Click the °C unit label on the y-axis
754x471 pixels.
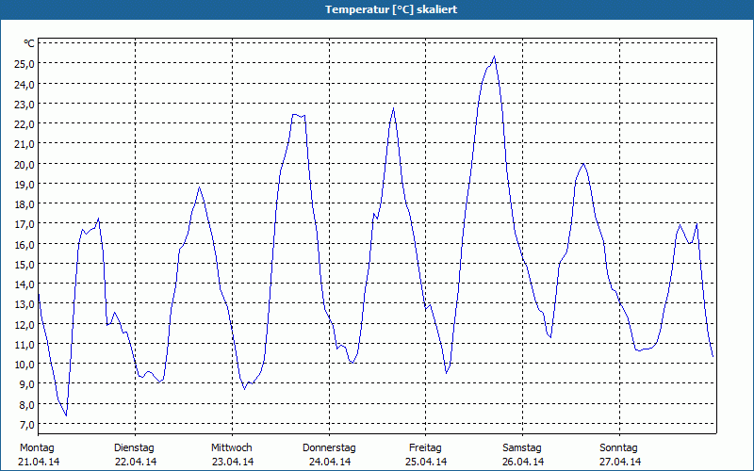point(29,43)
